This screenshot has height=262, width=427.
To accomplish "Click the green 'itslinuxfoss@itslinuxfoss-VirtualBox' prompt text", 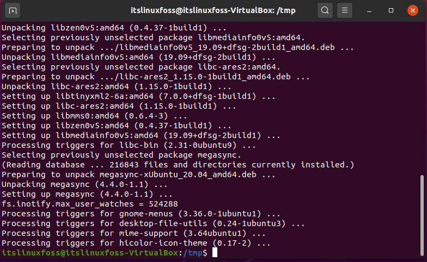I will point(90,253).
